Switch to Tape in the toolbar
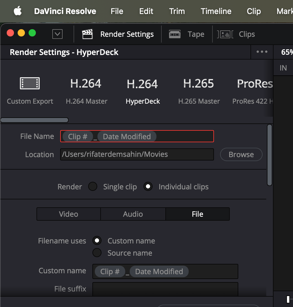 click(x=196, y=34)
